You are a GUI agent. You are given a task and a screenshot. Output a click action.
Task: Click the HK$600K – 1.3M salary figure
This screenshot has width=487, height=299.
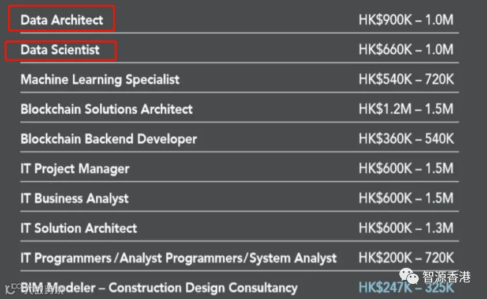point(406,228)
